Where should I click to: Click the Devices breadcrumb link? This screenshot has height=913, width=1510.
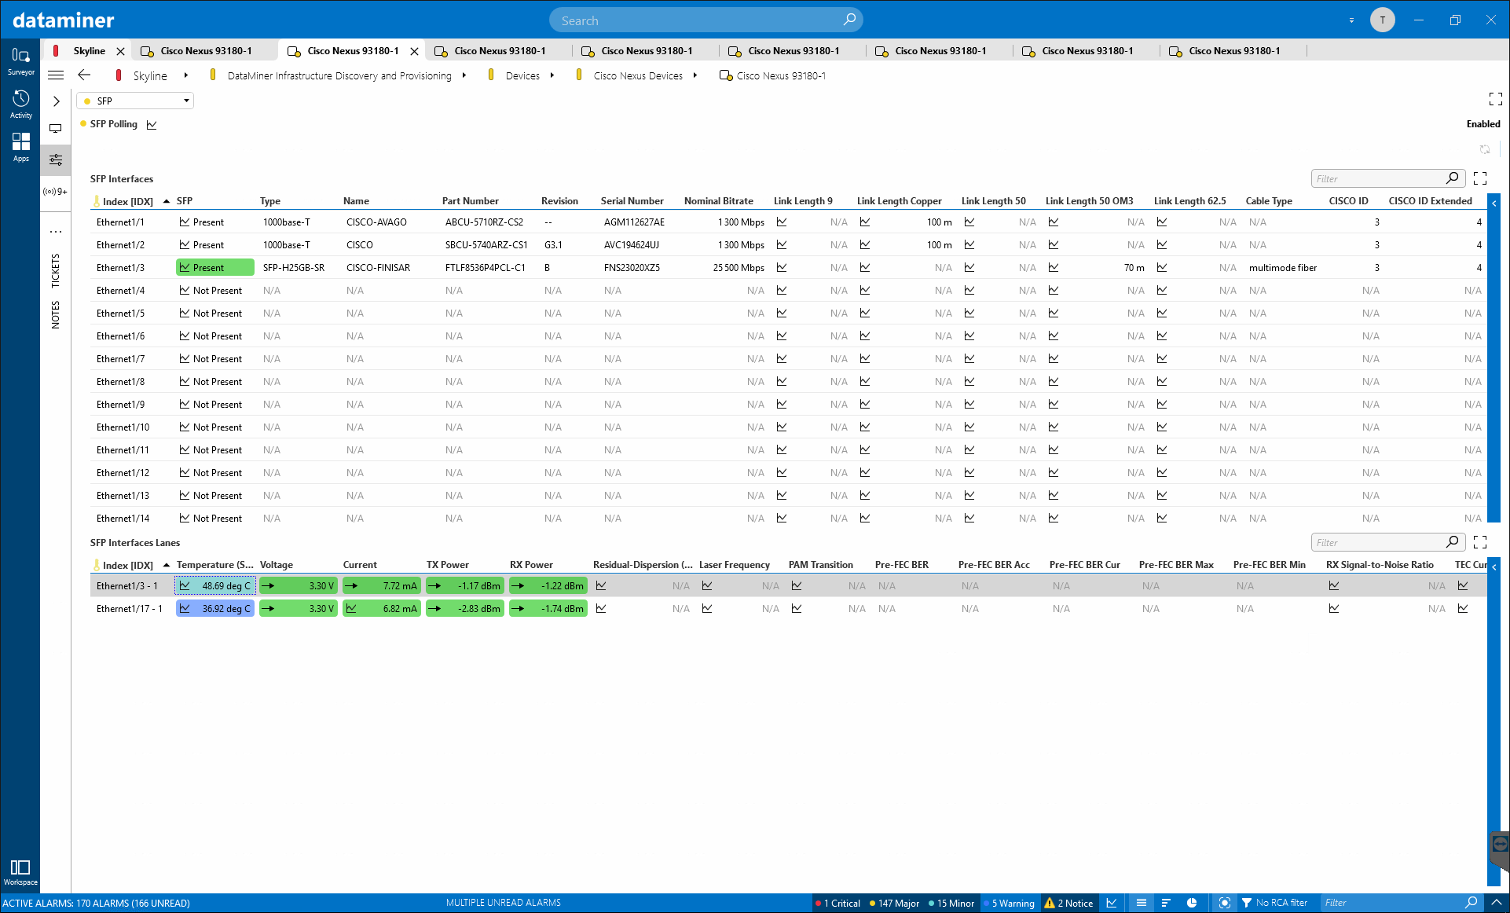(522, 76)
